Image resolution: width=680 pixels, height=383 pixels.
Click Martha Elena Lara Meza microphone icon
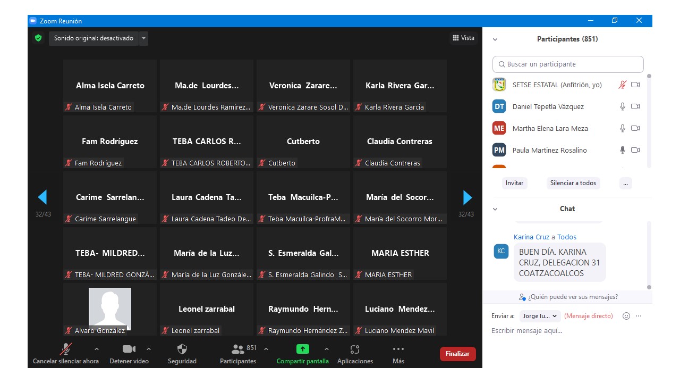pos(623,128)
